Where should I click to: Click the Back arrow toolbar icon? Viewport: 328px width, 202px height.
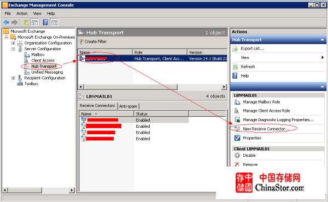6,22
